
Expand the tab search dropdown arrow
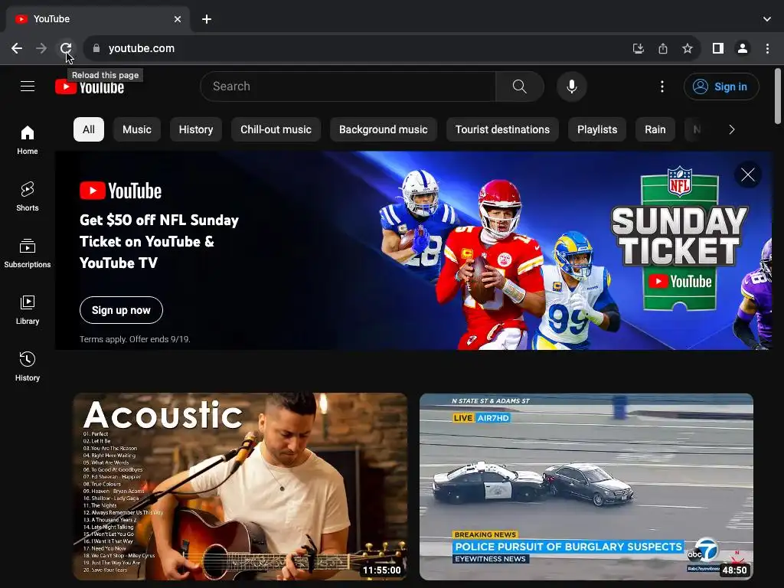tap(767, 19)
